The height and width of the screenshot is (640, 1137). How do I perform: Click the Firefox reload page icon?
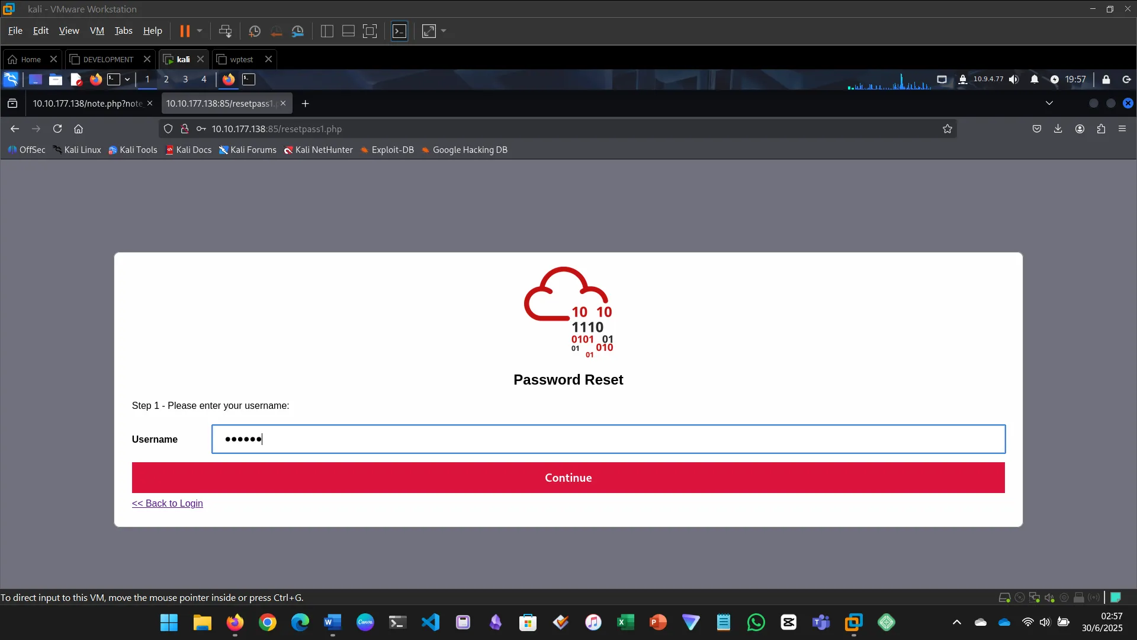point(57,129)
